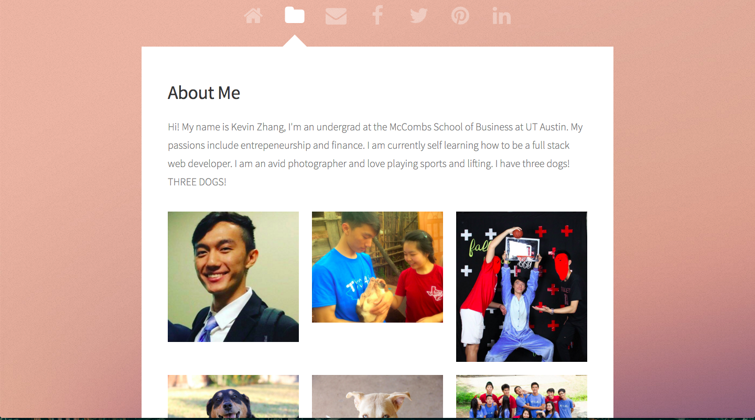Select the folder icon in top navigation

click(x=295, y=15)
